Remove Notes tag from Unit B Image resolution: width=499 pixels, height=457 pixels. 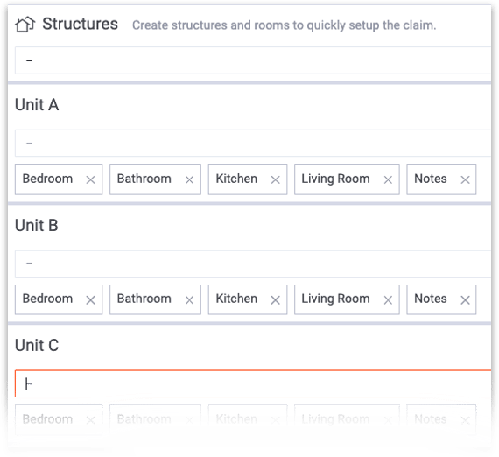pyautogui.click(x=465, y=299)
